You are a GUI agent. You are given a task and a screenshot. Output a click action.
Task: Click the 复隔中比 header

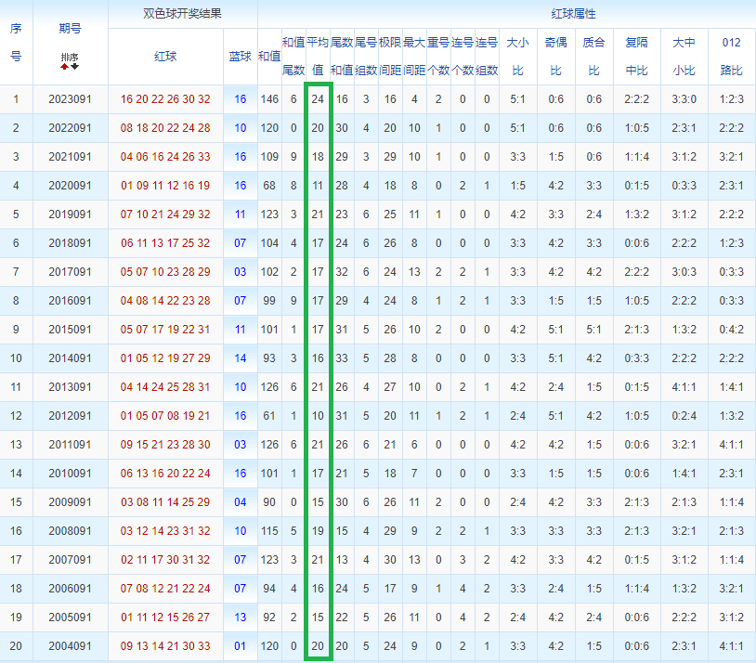637,57
